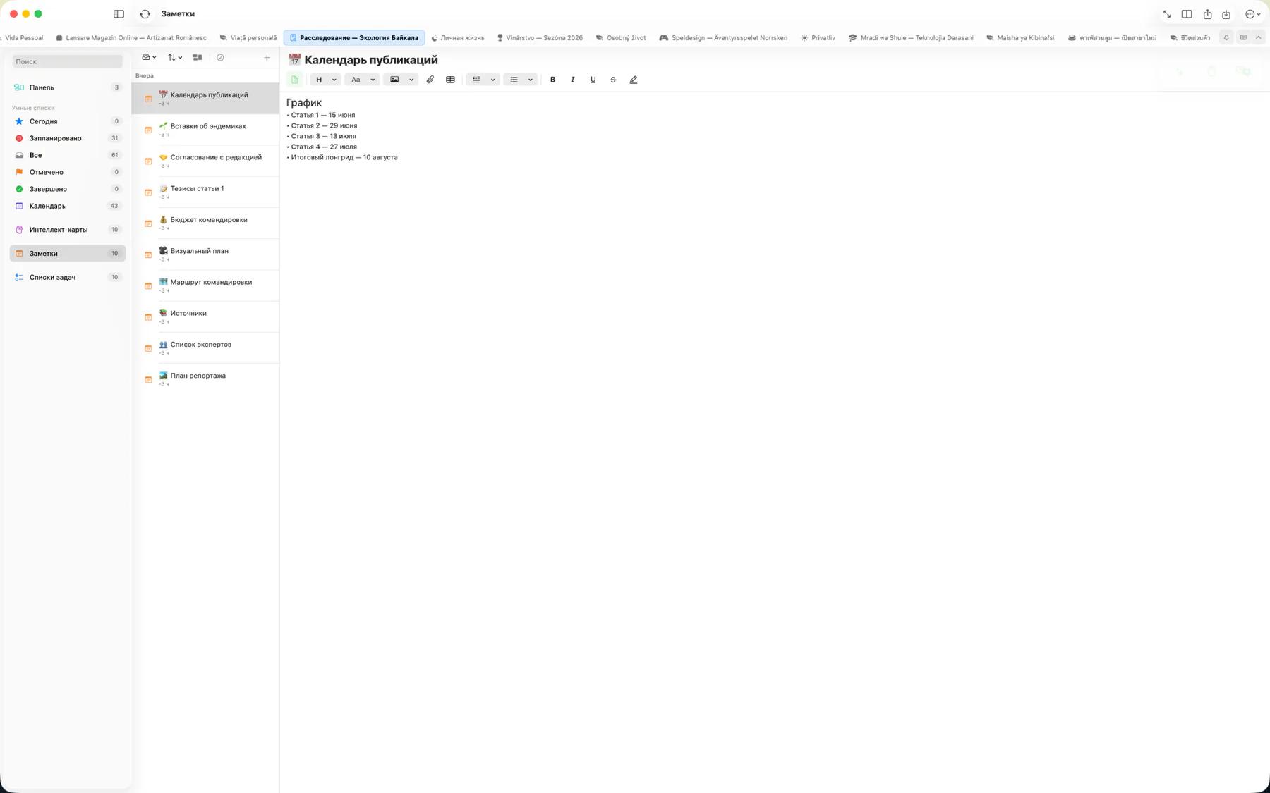This screenshot has height=793, width=1270.
Task: Open note Согласование с редакцией
Action: [205, 161]
